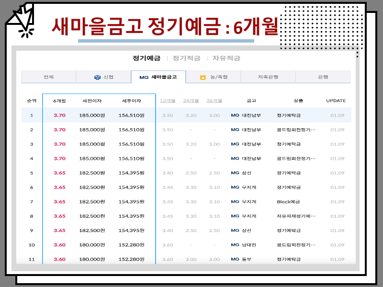This screenshot has height=287, width=383.
Task: Open the 남대전 금고 link
Action: 249,245
